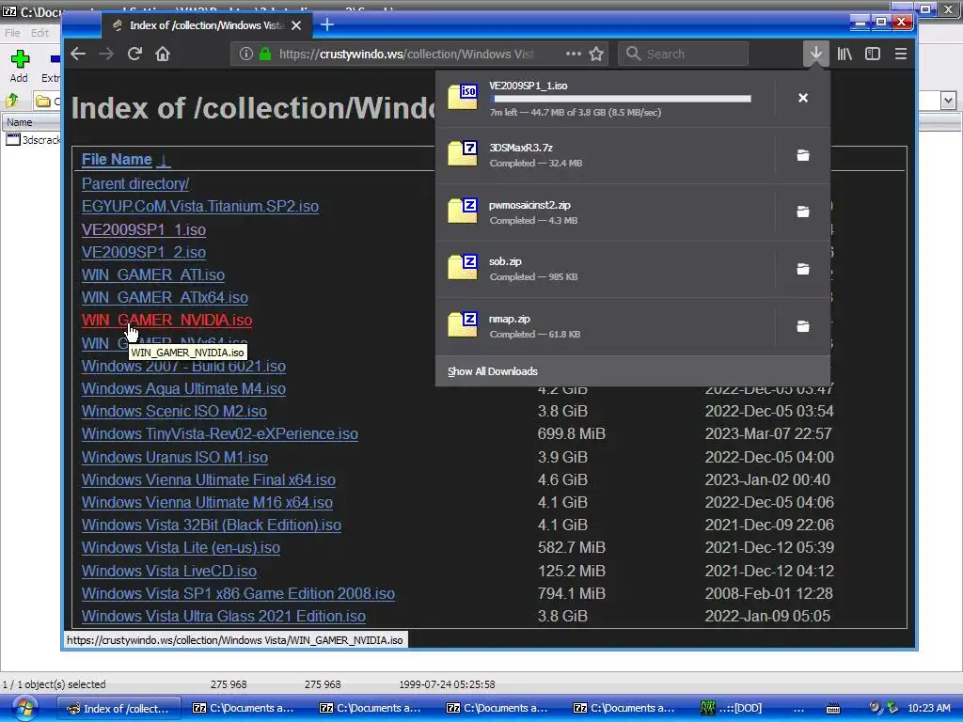
Task: Open containing folder for nmap.zip
Action: tap(803, 326)
